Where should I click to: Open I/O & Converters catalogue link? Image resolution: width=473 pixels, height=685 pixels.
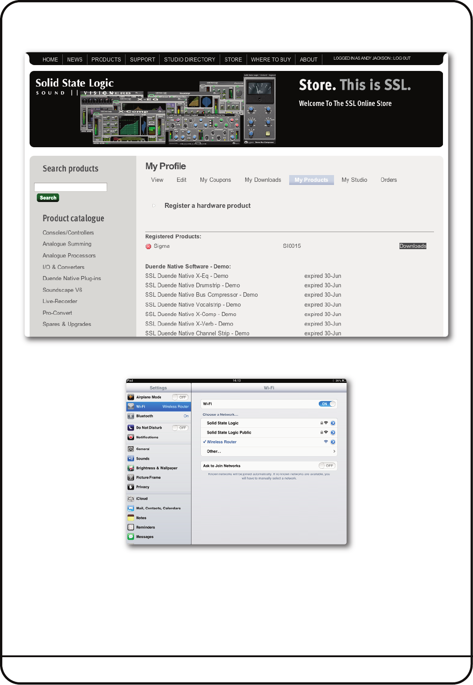pyautogui.click(x=63, y=267)
